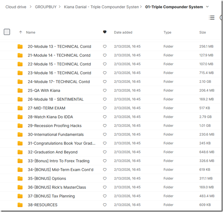Favorite the 36-[BONUS] Rick's MasterClass folder

105,187
